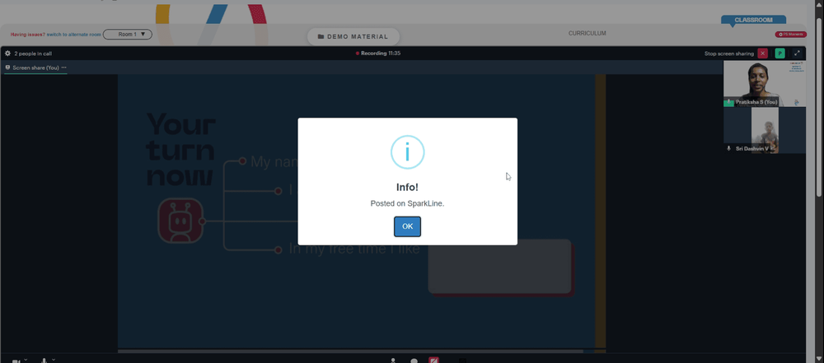Open the Demo Material folder button

pos(353,37)
